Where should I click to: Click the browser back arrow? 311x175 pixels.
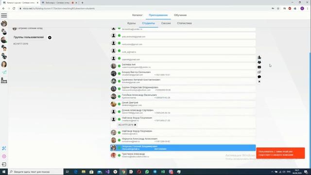click(x=3, y=9)
